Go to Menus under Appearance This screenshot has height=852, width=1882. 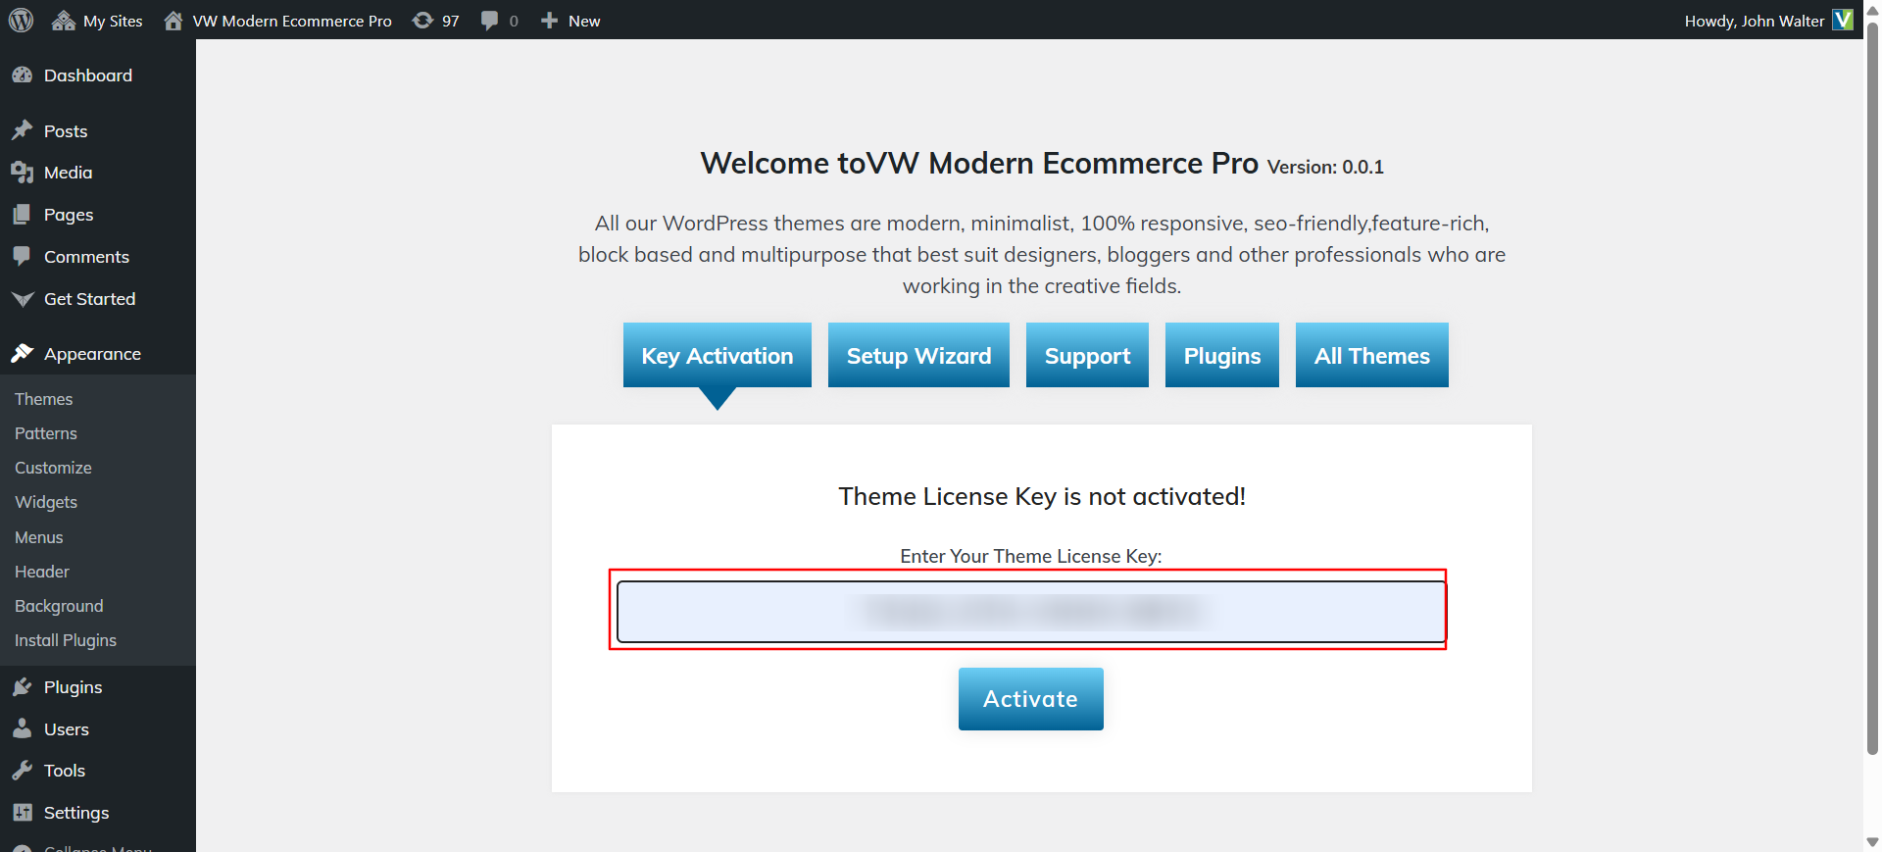39,537
